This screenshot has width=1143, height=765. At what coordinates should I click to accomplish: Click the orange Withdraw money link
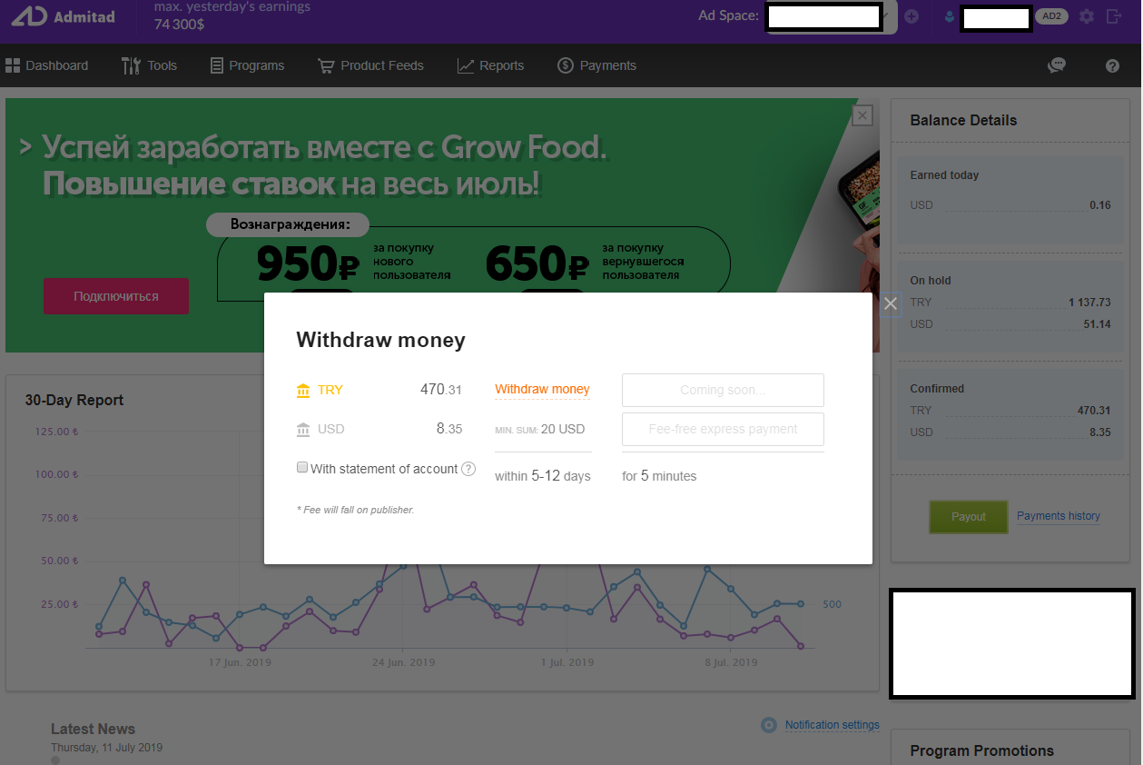coord(542,390)
